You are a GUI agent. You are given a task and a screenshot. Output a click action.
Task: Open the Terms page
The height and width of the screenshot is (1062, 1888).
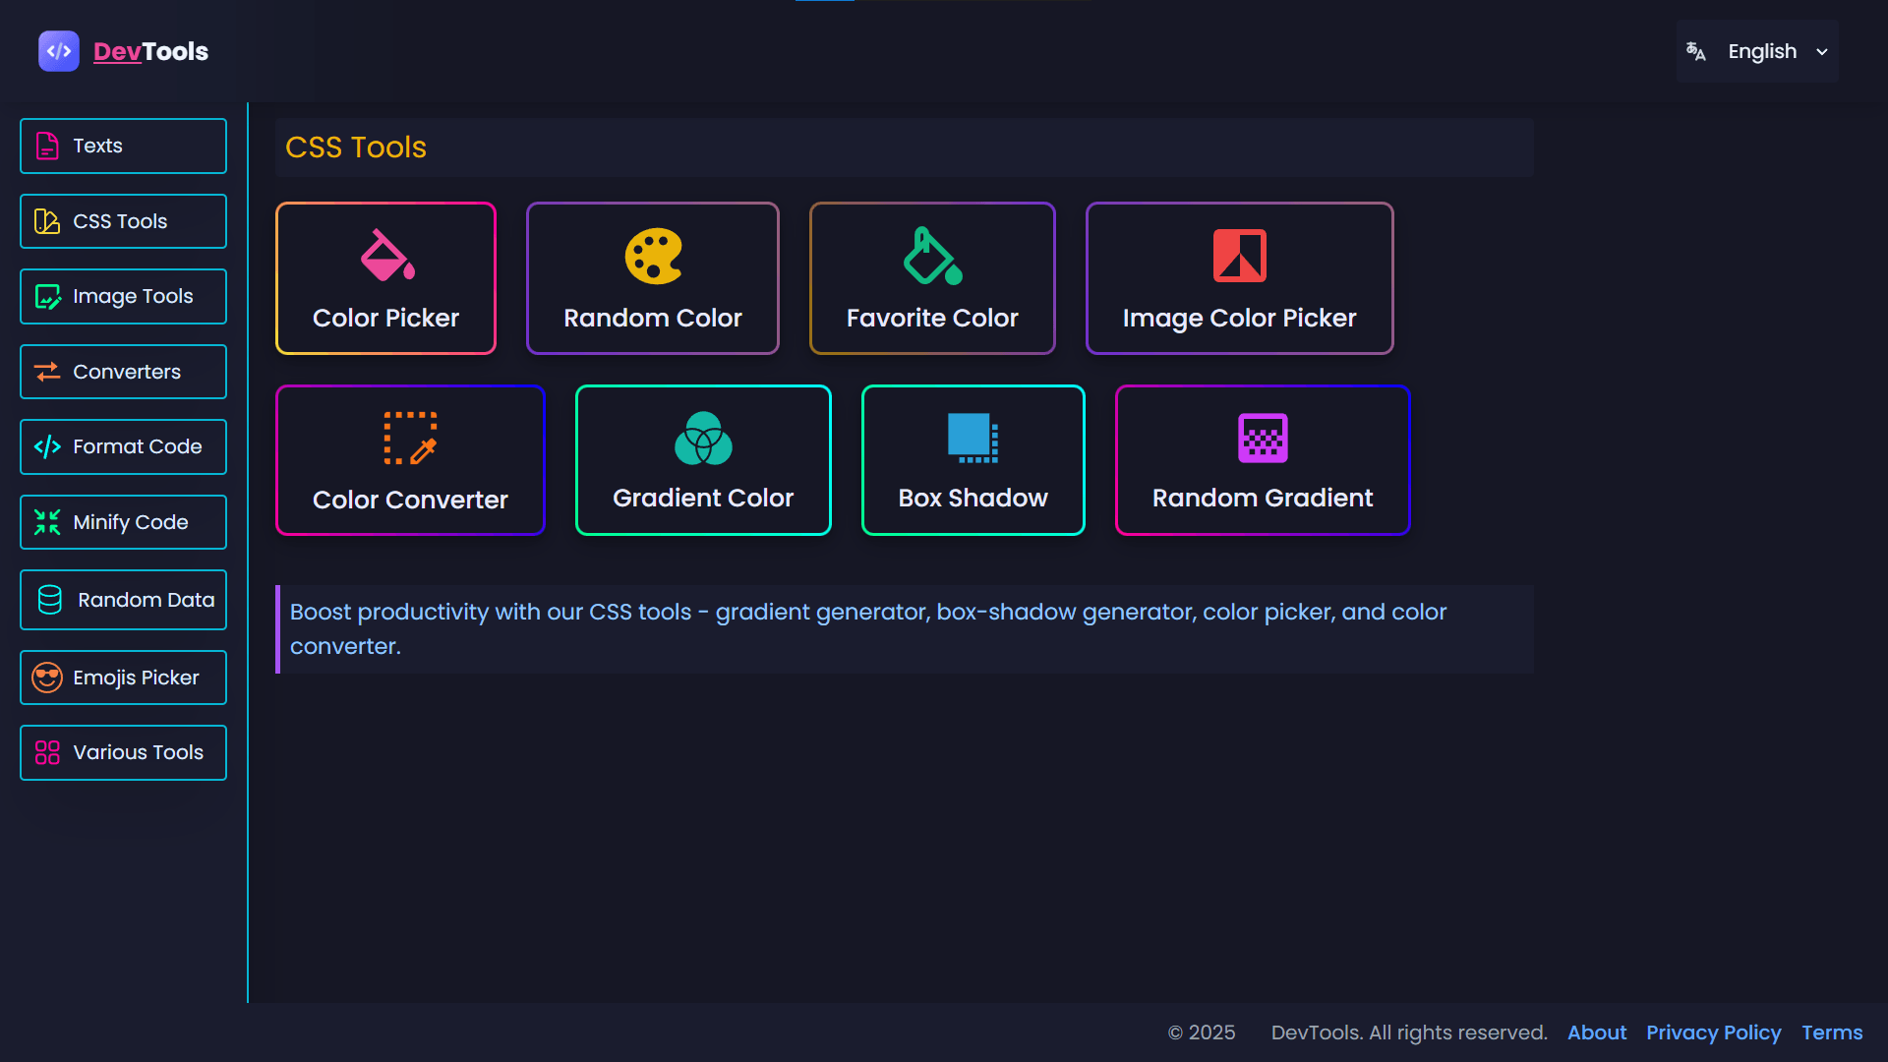[1833, 1032]
